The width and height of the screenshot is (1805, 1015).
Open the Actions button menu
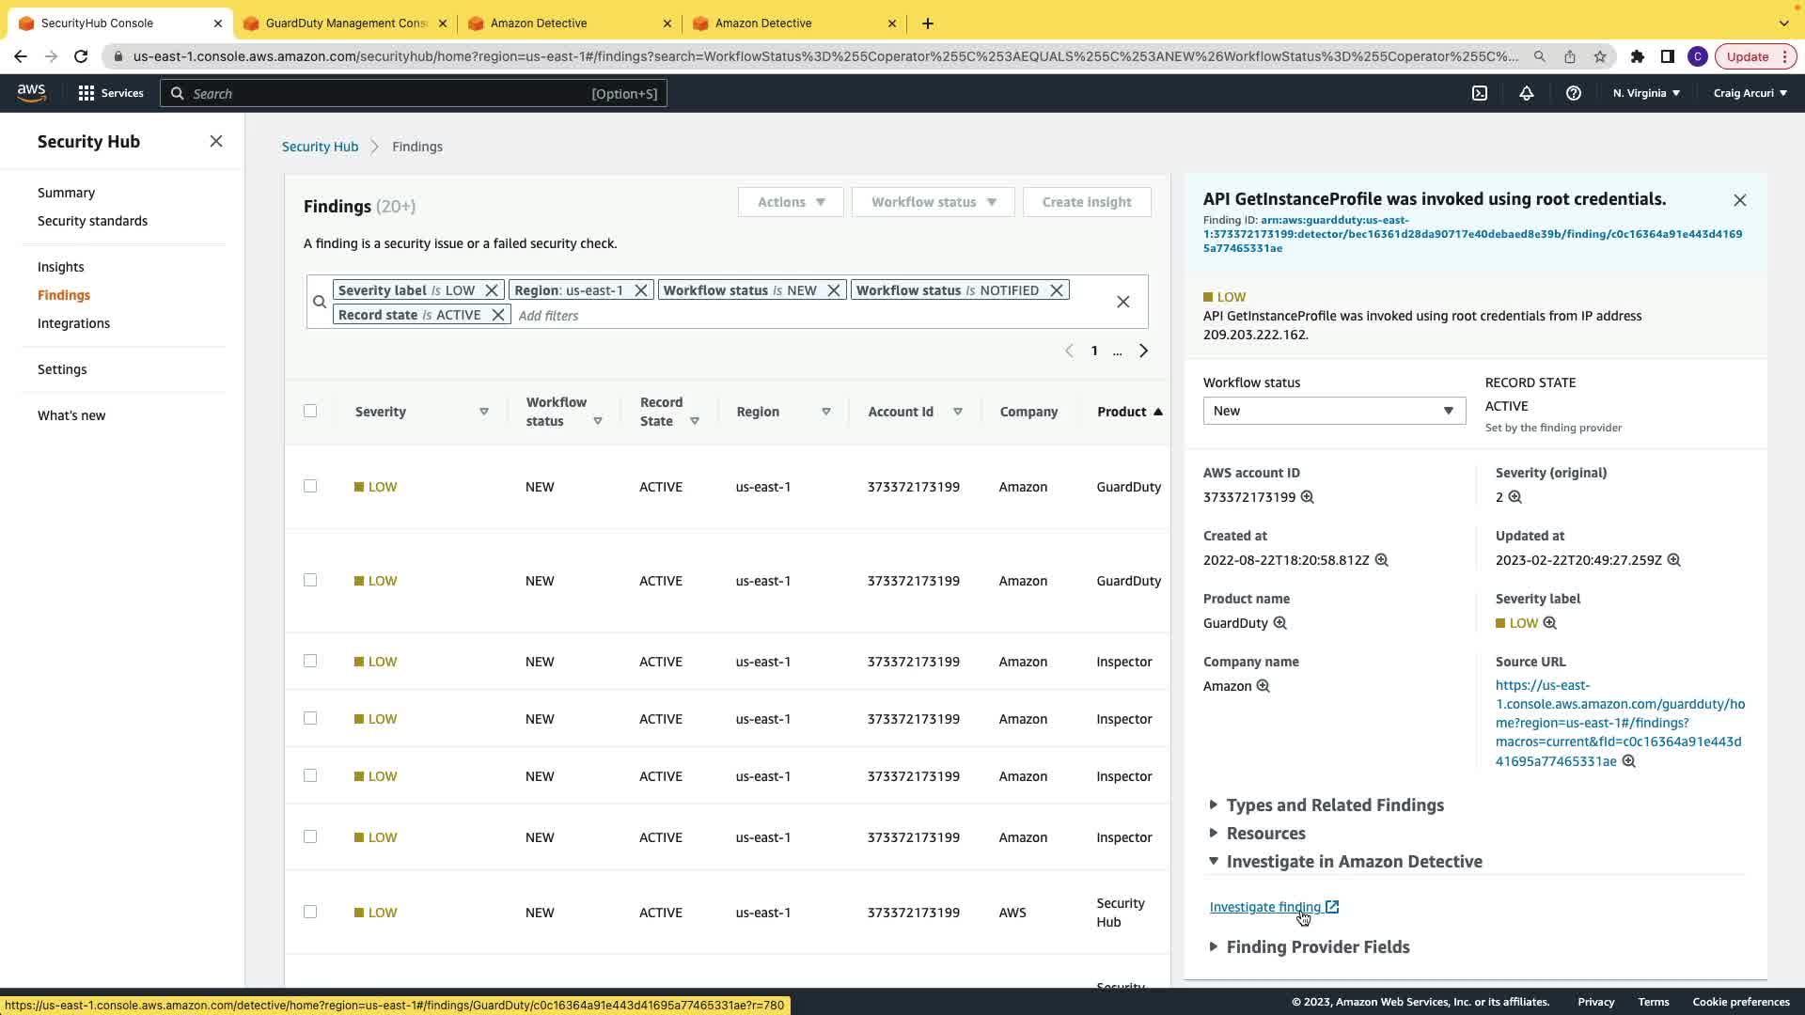(x=790, y=202)
